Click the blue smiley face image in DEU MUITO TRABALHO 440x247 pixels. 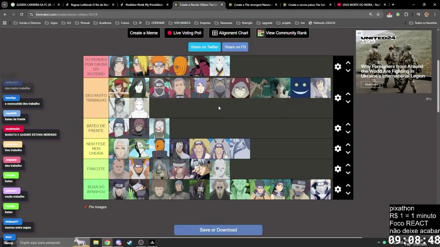coord(300,88)
